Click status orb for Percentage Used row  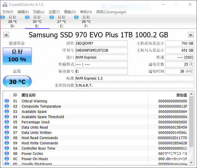[x=7, y=122]
